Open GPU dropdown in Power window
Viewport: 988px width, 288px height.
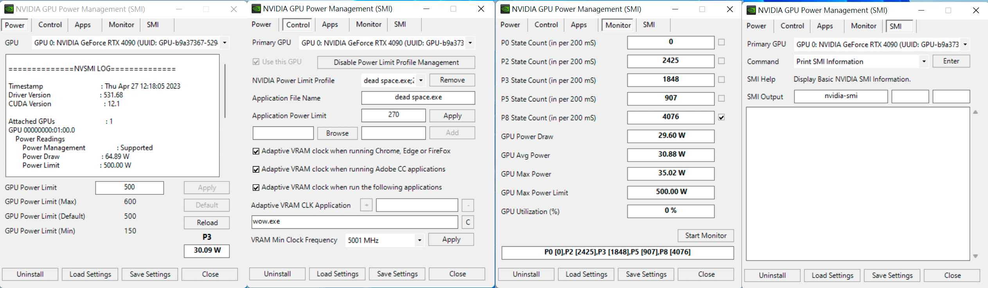tap(225, 43)
